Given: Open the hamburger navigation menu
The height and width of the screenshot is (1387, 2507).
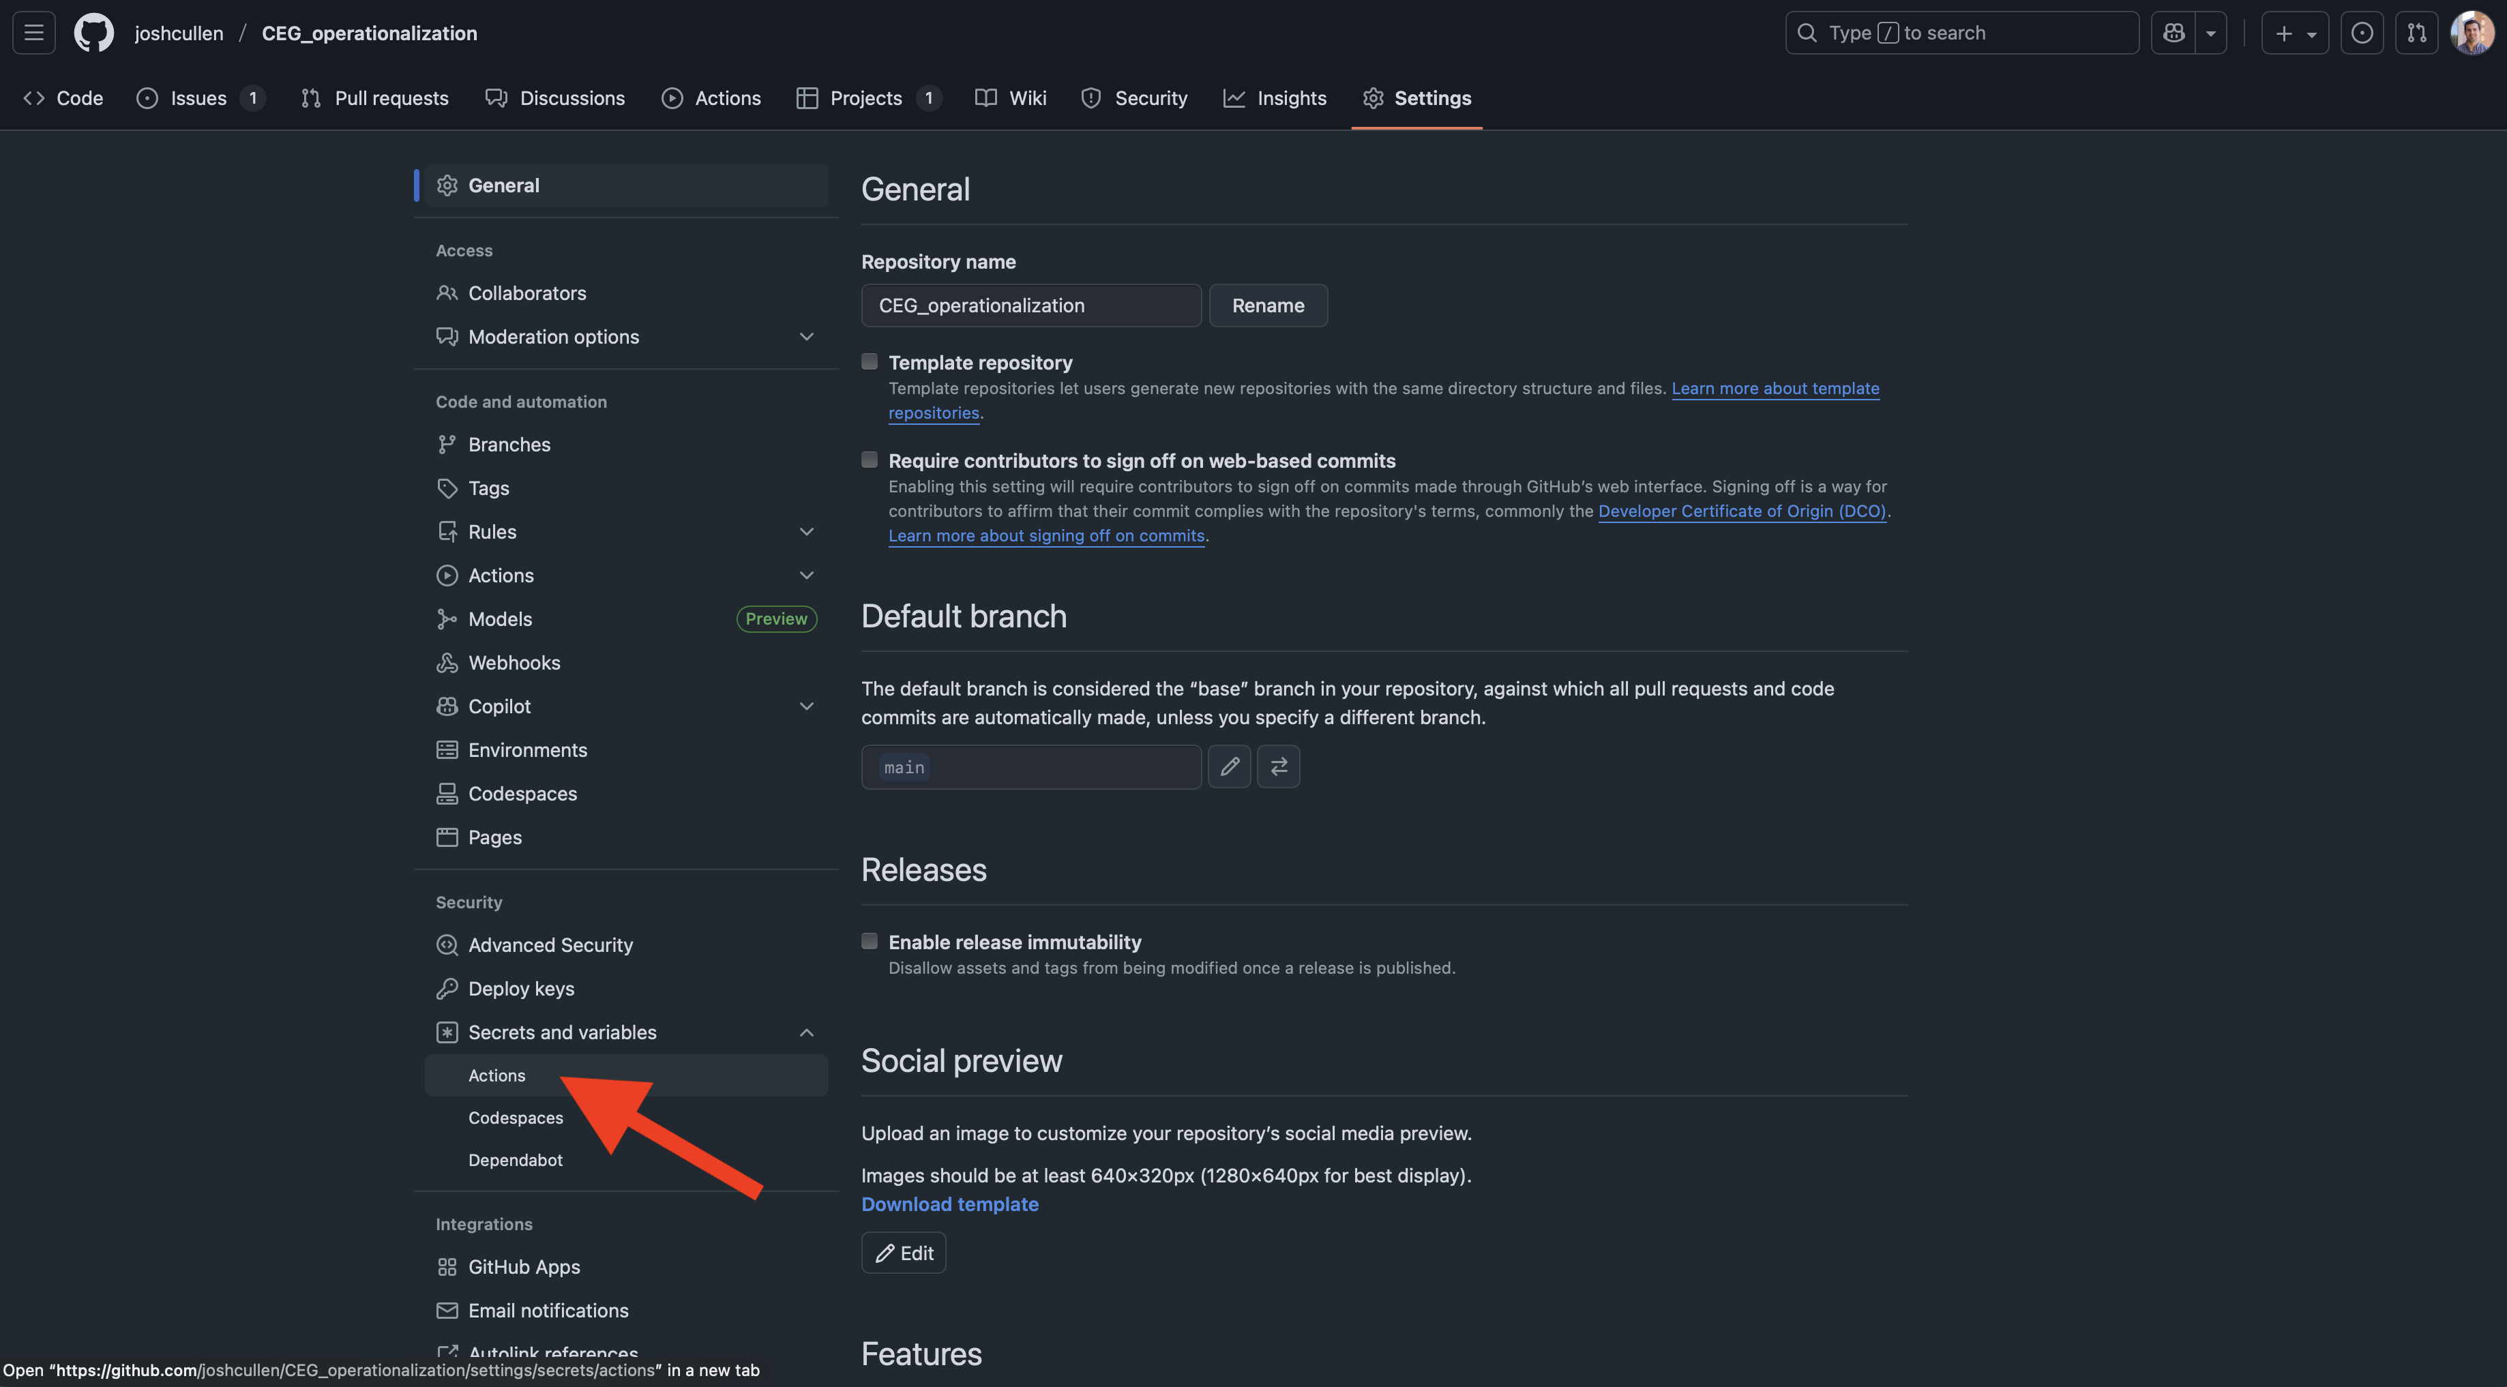Looking at the screenshot, I should (x=34, y=33).
